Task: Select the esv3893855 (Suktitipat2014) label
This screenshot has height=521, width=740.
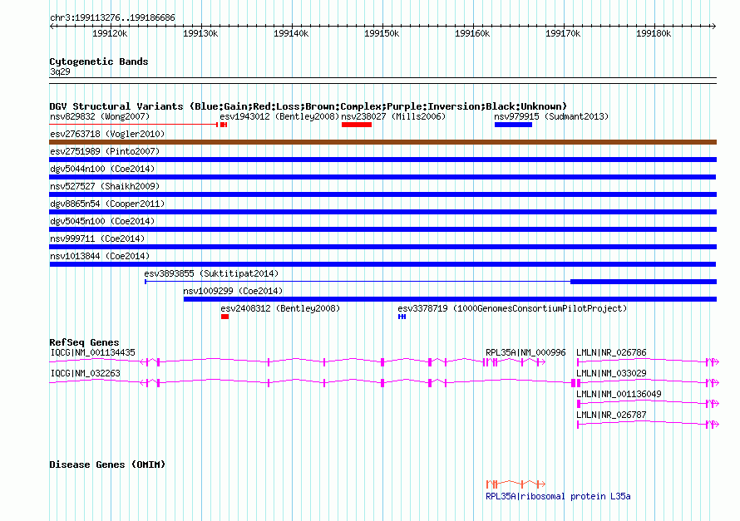Action: (211, 273)
